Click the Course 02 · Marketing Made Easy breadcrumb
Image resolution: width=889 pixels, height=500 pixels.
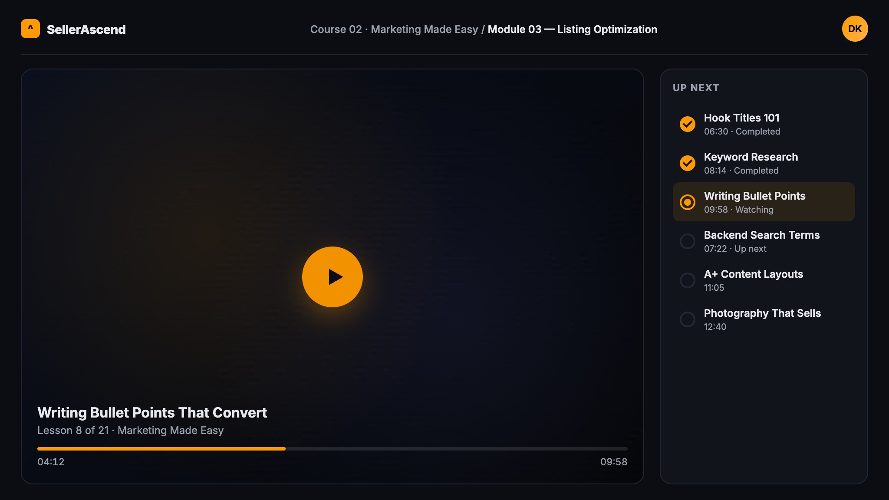coord(394,29)
